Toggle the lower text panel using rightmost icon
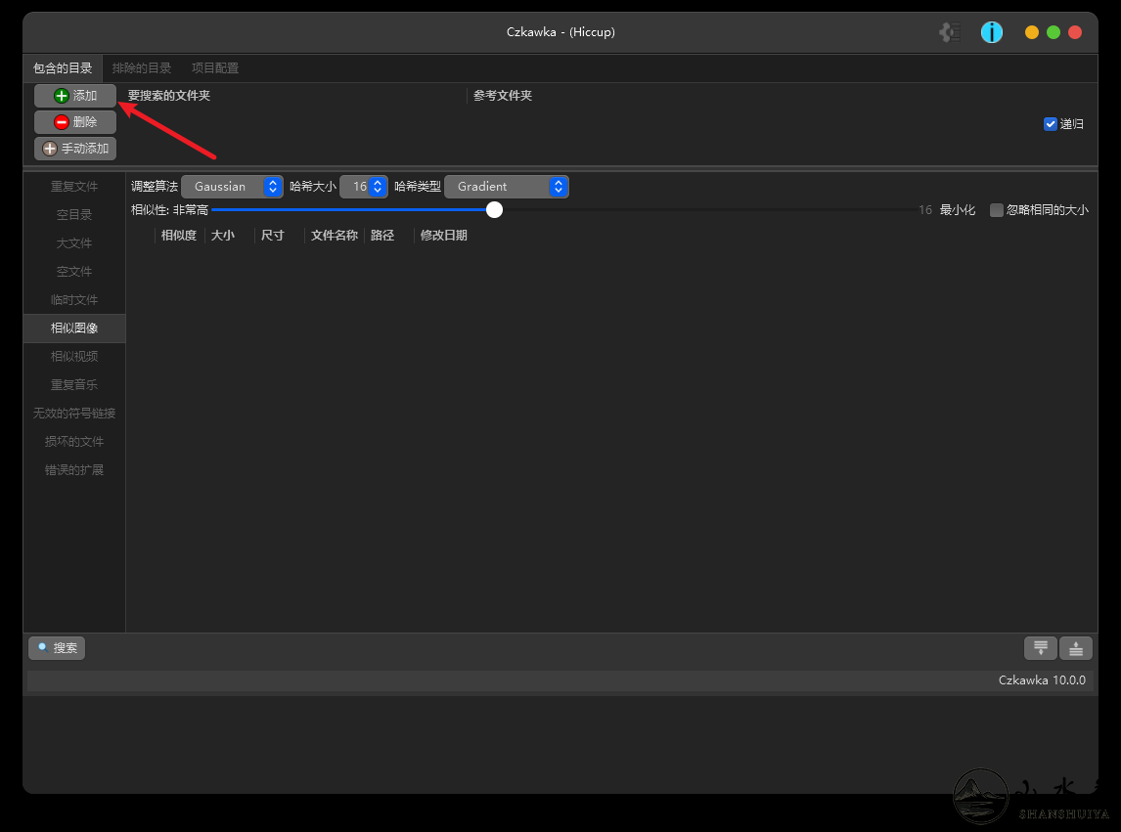Screen dimensions: 1121x832 1076,648
